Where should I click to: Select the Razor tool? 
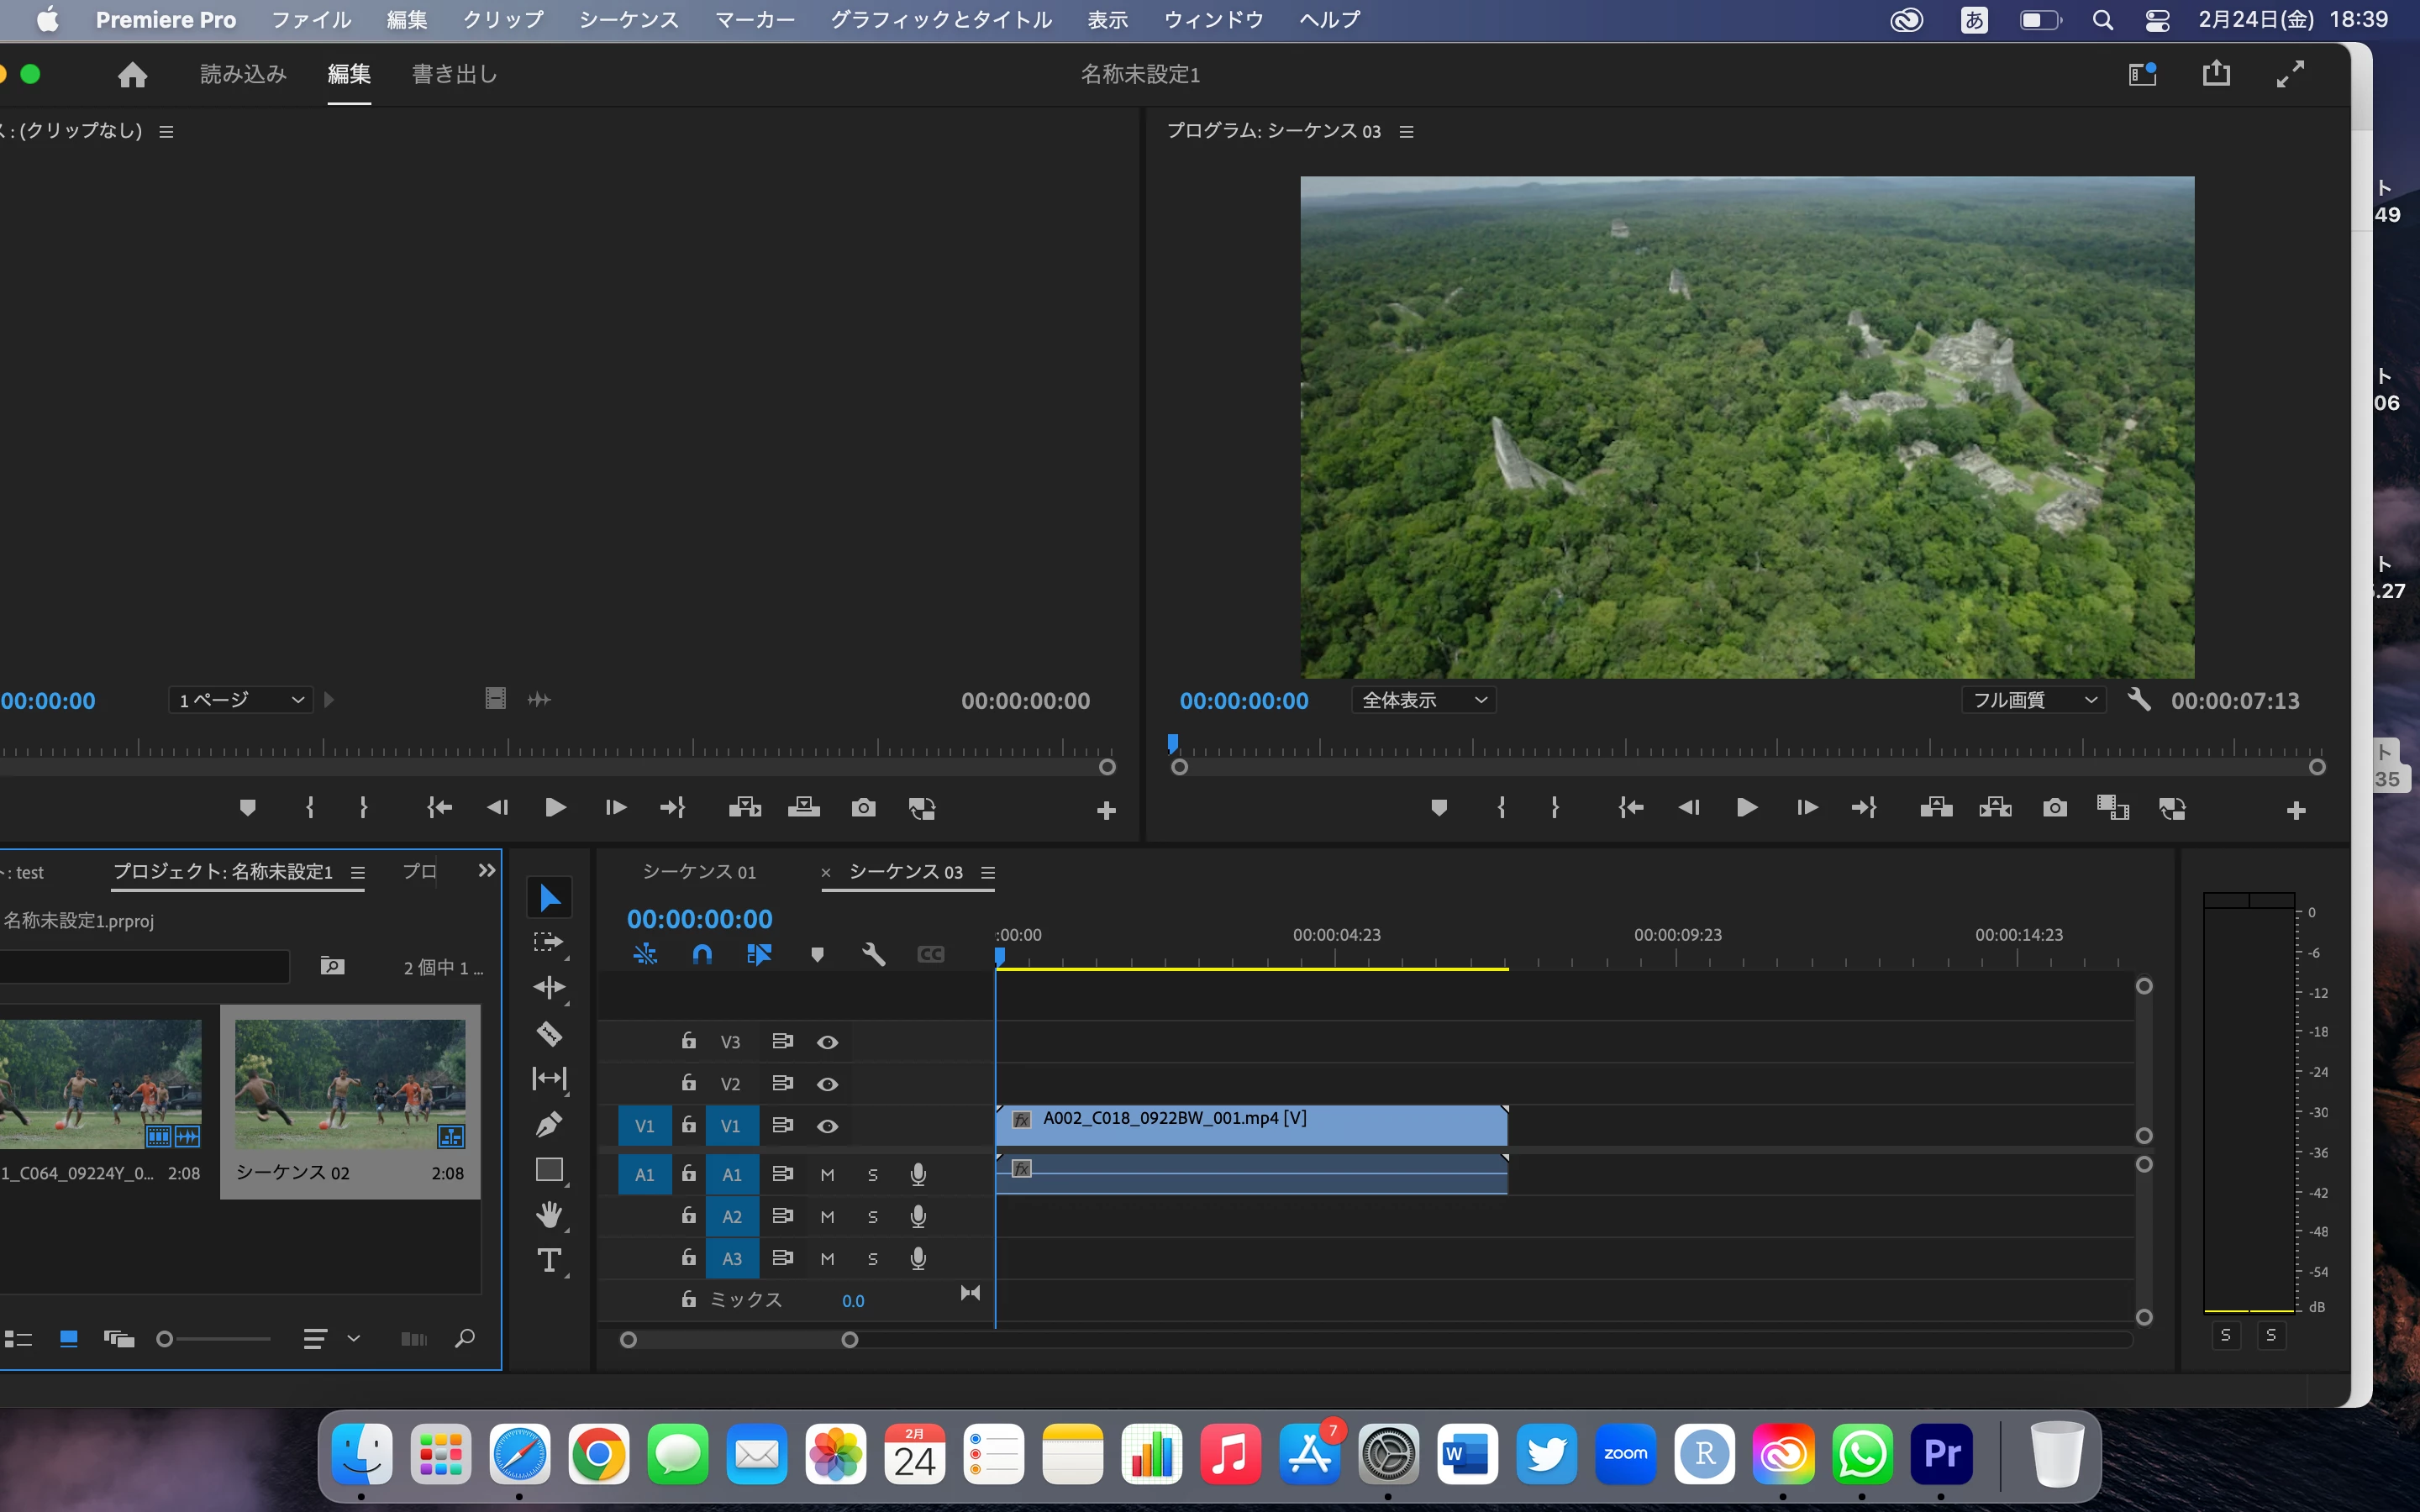click(x=549, y=1033)
